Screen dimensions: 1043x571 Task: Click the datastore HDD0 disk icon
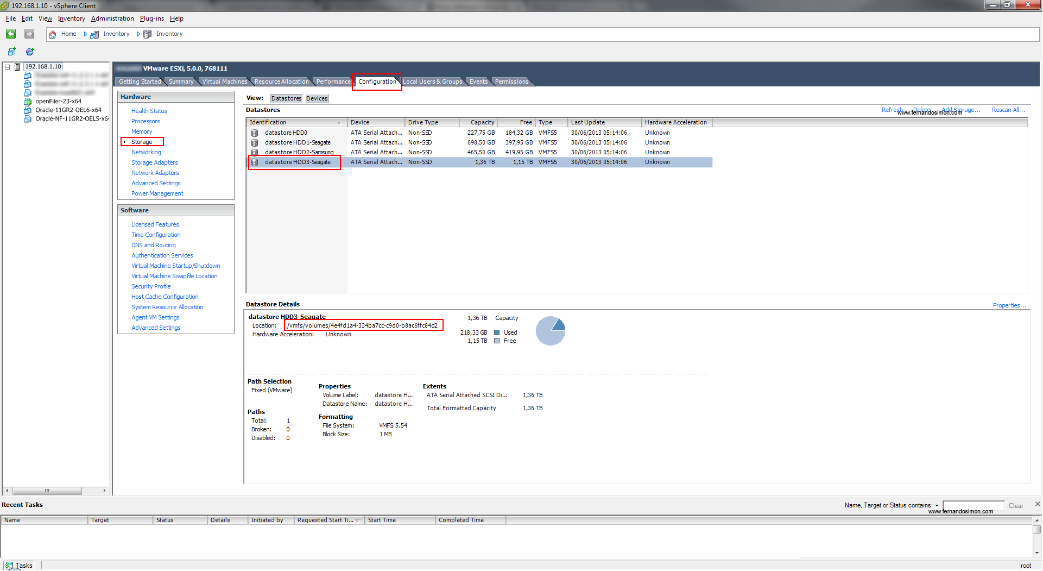click(x=255, y=133)
